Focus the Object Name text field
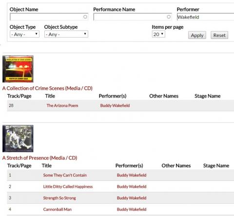 (x=49, y=17)
